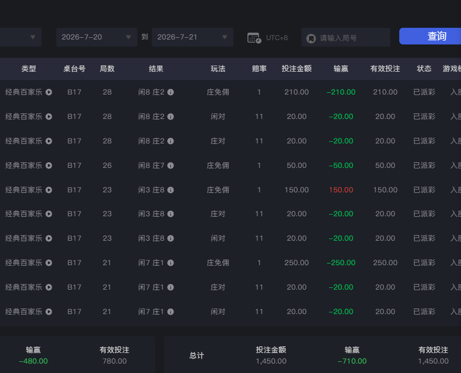The height and width of the screenshot is (373, 461).
Task: Click the 赔率 column header
Action: click(259, 69)
